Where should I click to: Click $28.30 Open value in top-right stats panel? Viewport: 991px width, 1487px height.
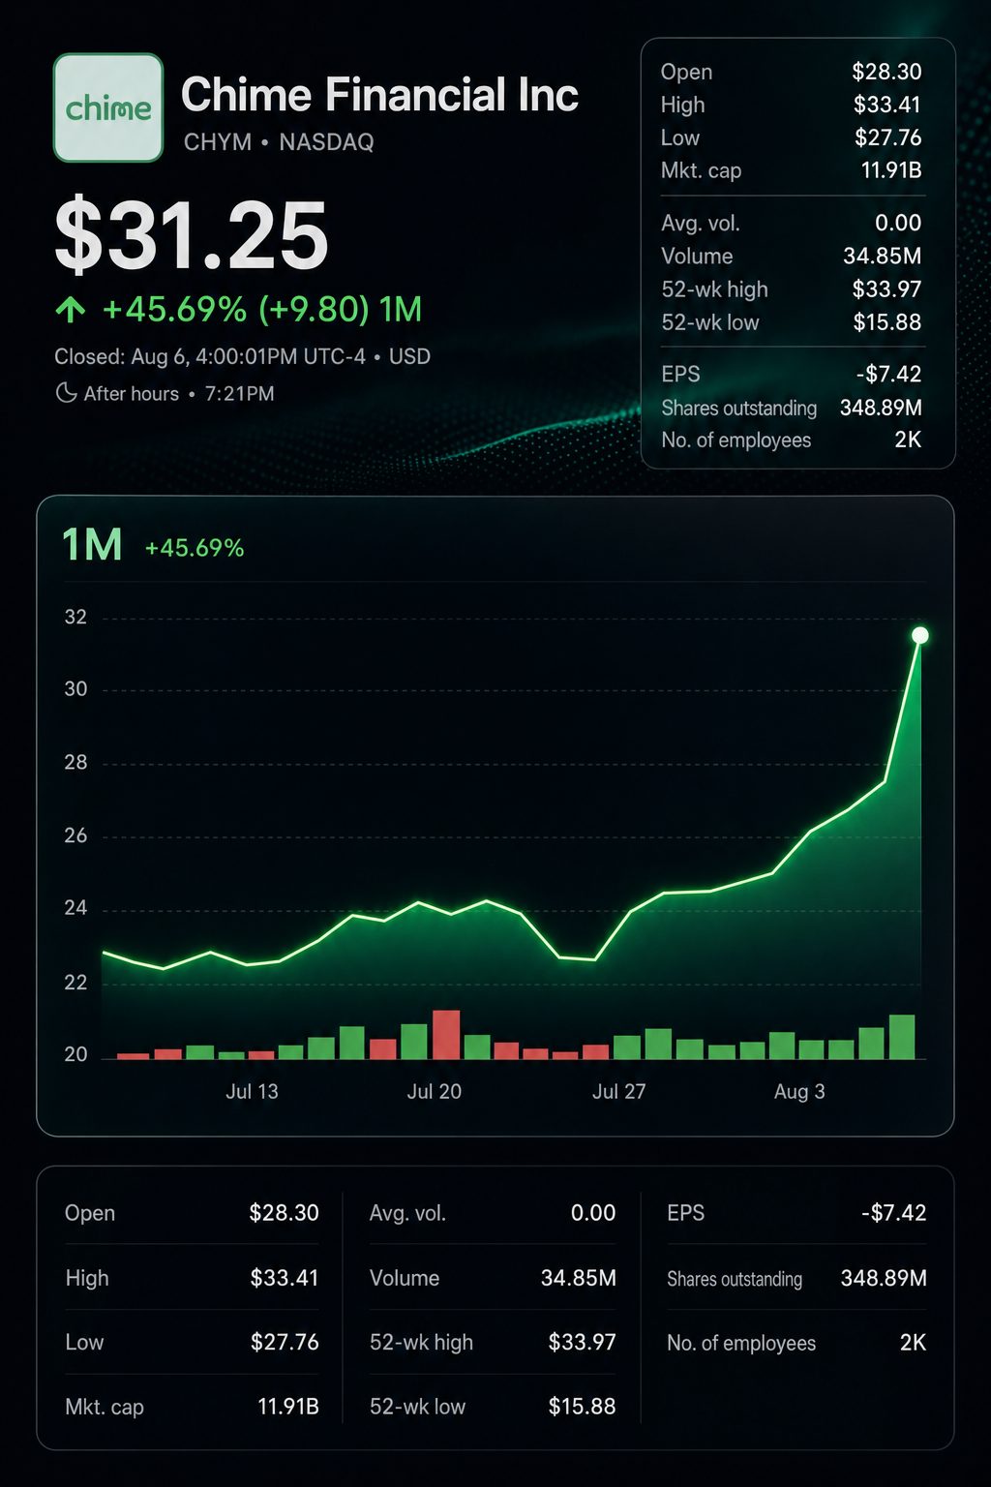886,72
